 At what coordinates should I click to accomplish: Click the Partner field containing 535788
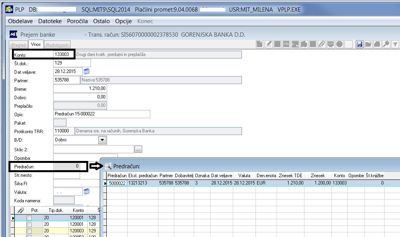click(67, 80)
